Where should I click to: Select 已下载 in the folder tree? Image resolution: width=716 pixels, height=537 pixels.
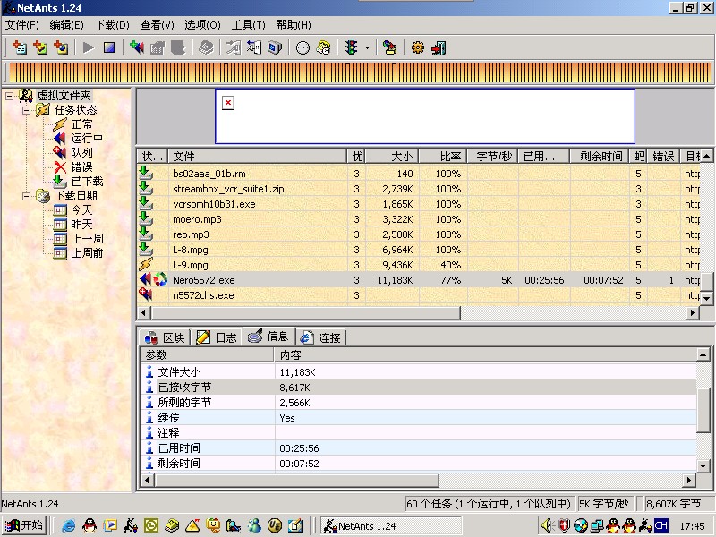click(87, 182)
